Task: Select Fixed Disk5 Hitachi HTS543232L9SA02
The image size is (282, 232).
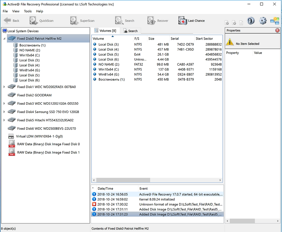Action: (45, 120)
